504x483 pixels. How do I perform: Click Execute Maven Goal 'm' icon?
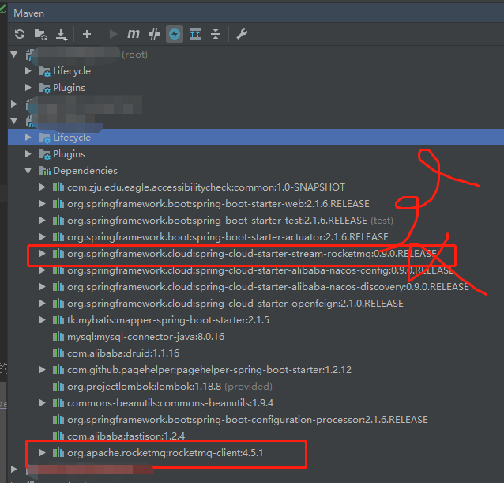pos(133,34)
